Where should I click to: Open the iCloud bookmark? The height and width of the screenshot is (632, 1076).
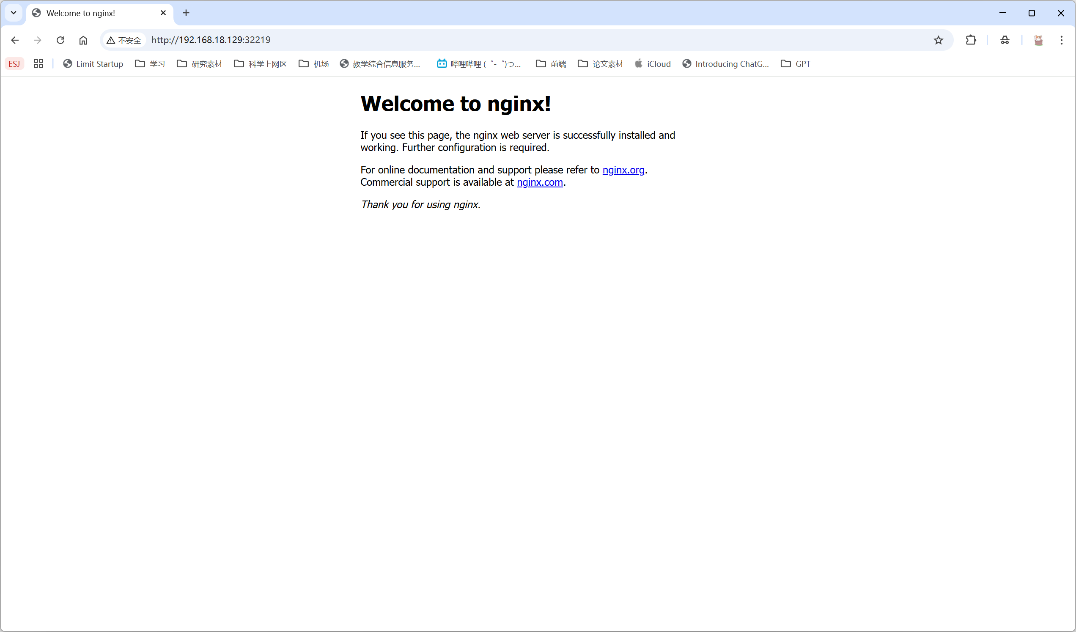(653, 63)
